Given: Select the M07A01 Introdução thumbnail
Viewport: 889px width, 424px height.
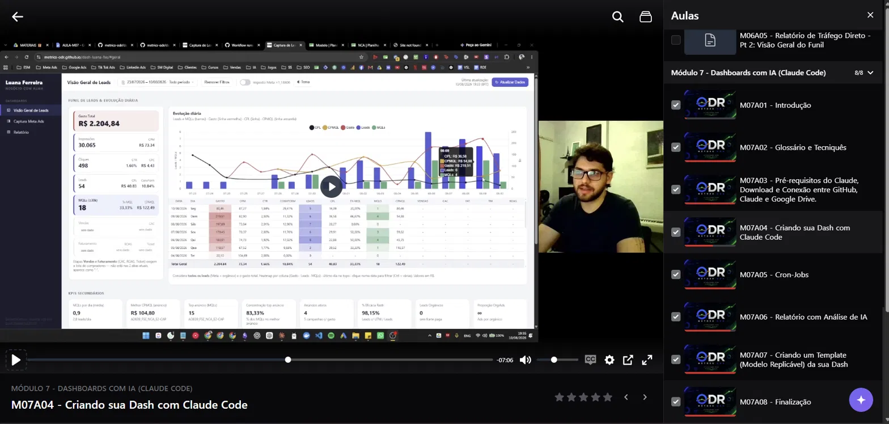Looking at the screenshot, I should pyautogui.click(x=710, y=105).
